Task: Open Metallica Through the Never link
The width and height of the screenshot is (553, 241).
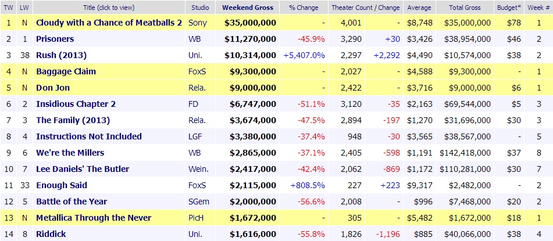Action: [93, 218]
